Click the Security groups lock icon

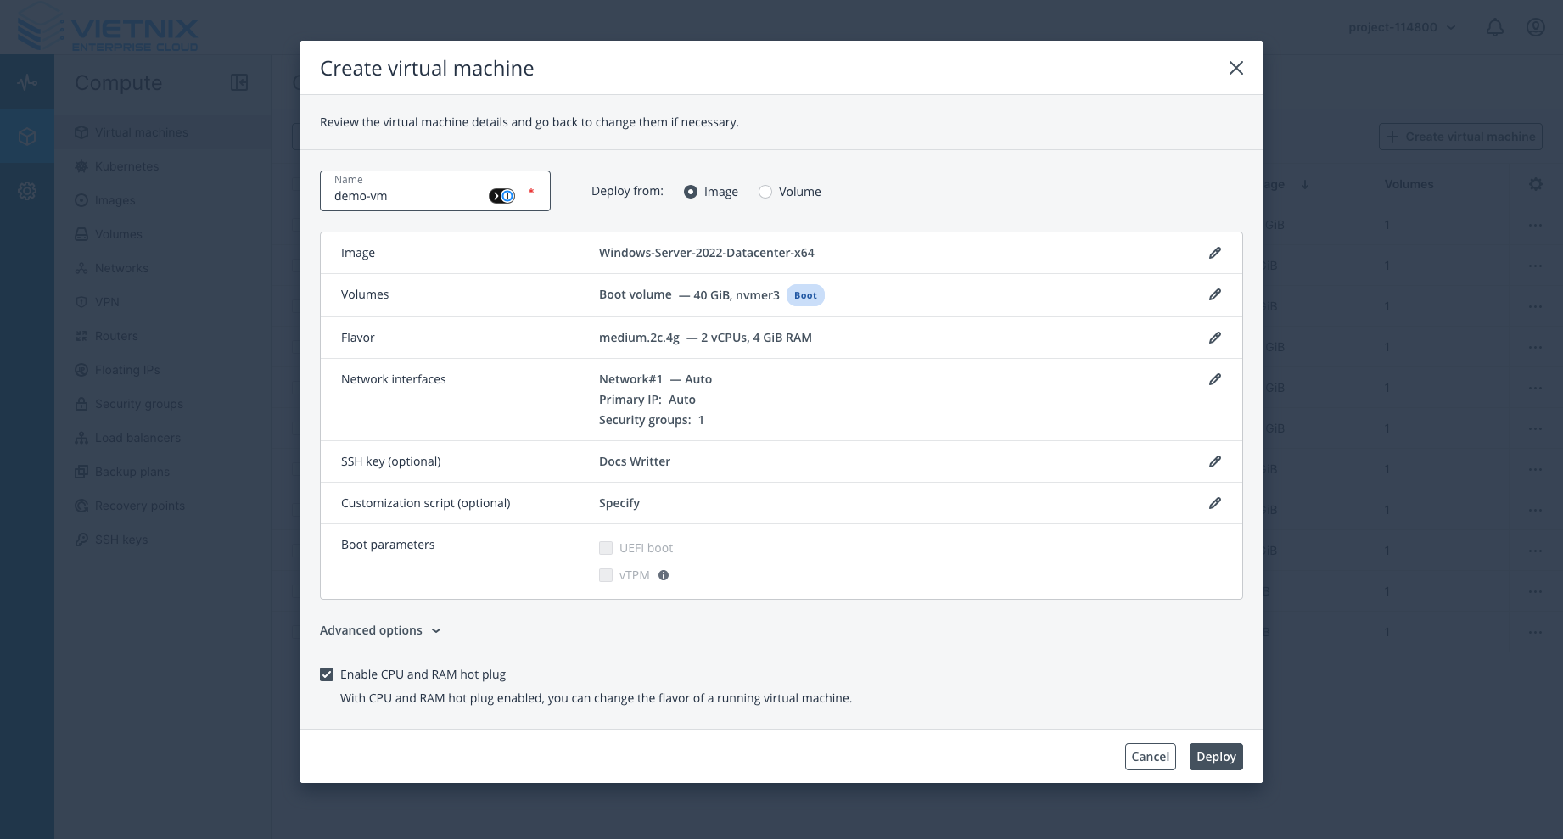(81, 404)
